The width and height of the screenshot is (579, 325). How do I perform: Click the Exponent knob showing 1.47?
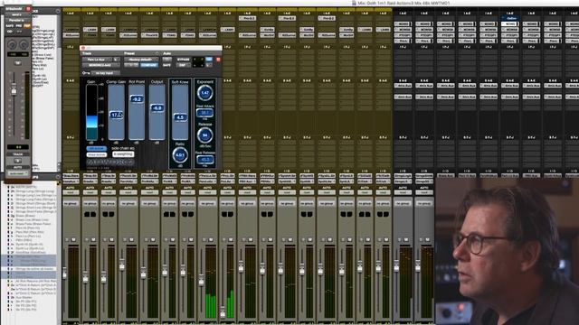[x=205, y=93]
